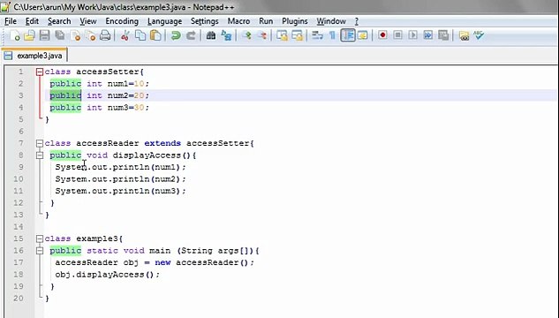Print the document via printer icon
Screen dimensions: 559x318
[x=105, y=35]
